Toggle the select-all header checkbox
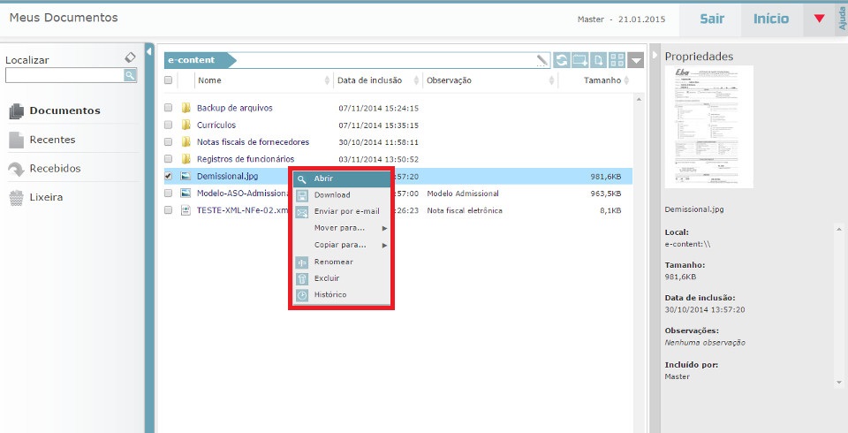Image resolution: width=848 pixels, height=433 pixels. coord(169,80)
